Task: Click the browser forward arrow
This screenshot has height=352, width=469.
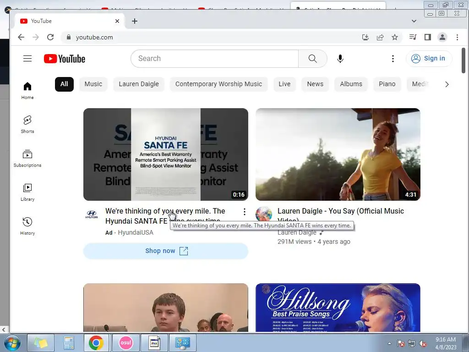Action: (x=36, y=37)
